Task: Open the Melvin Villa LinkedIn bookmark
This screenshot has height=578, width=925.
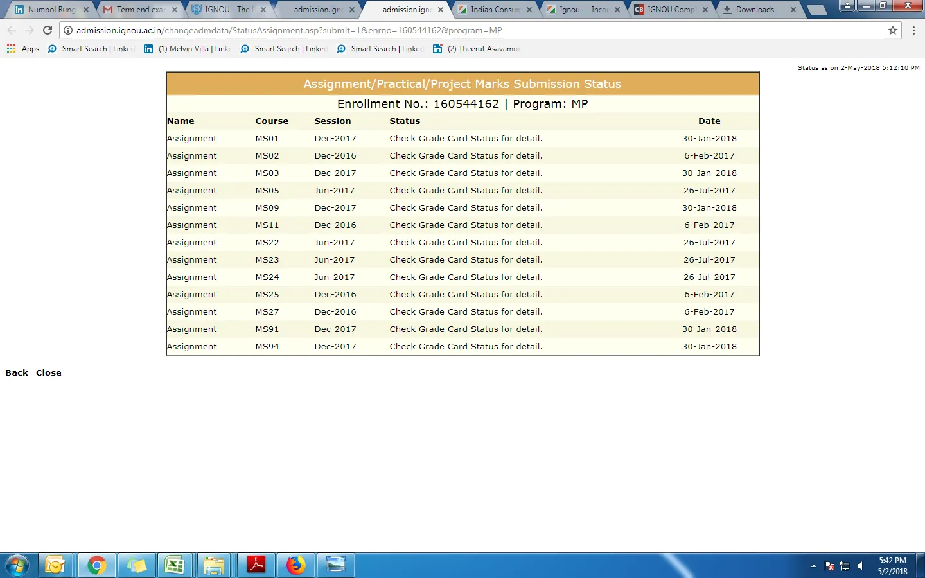Action: click(x=188, y=49)
